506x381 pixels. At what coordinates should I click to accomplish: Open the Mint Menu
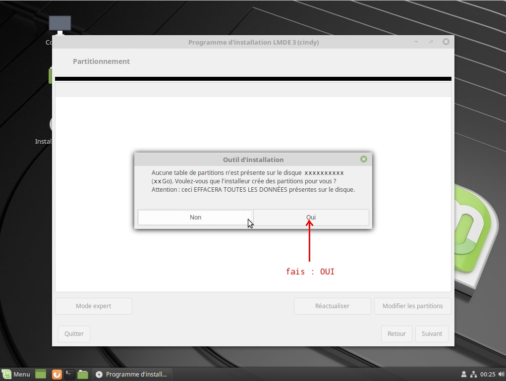16,374
